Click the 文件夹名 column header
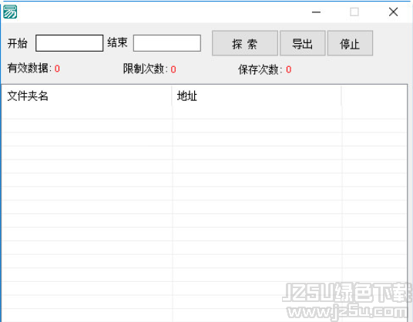 86,96
